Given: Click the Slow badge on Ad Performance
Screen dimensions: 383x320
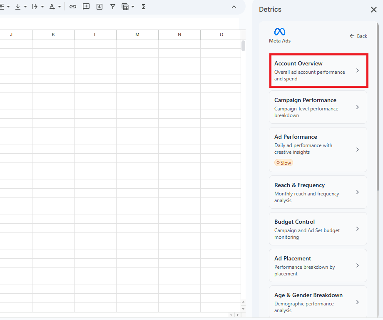Looking at the screenshot, I should pos(284,163).
